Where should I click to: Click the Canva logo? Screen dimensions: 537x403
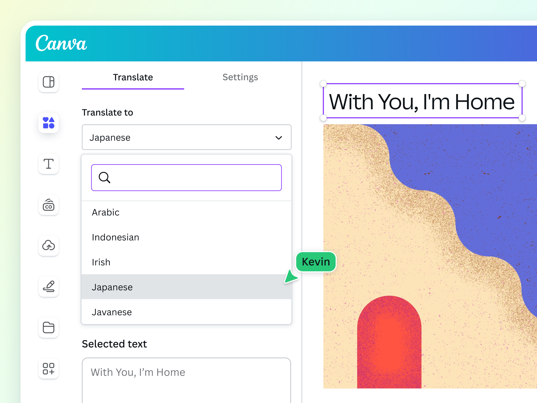coord(61,43)
